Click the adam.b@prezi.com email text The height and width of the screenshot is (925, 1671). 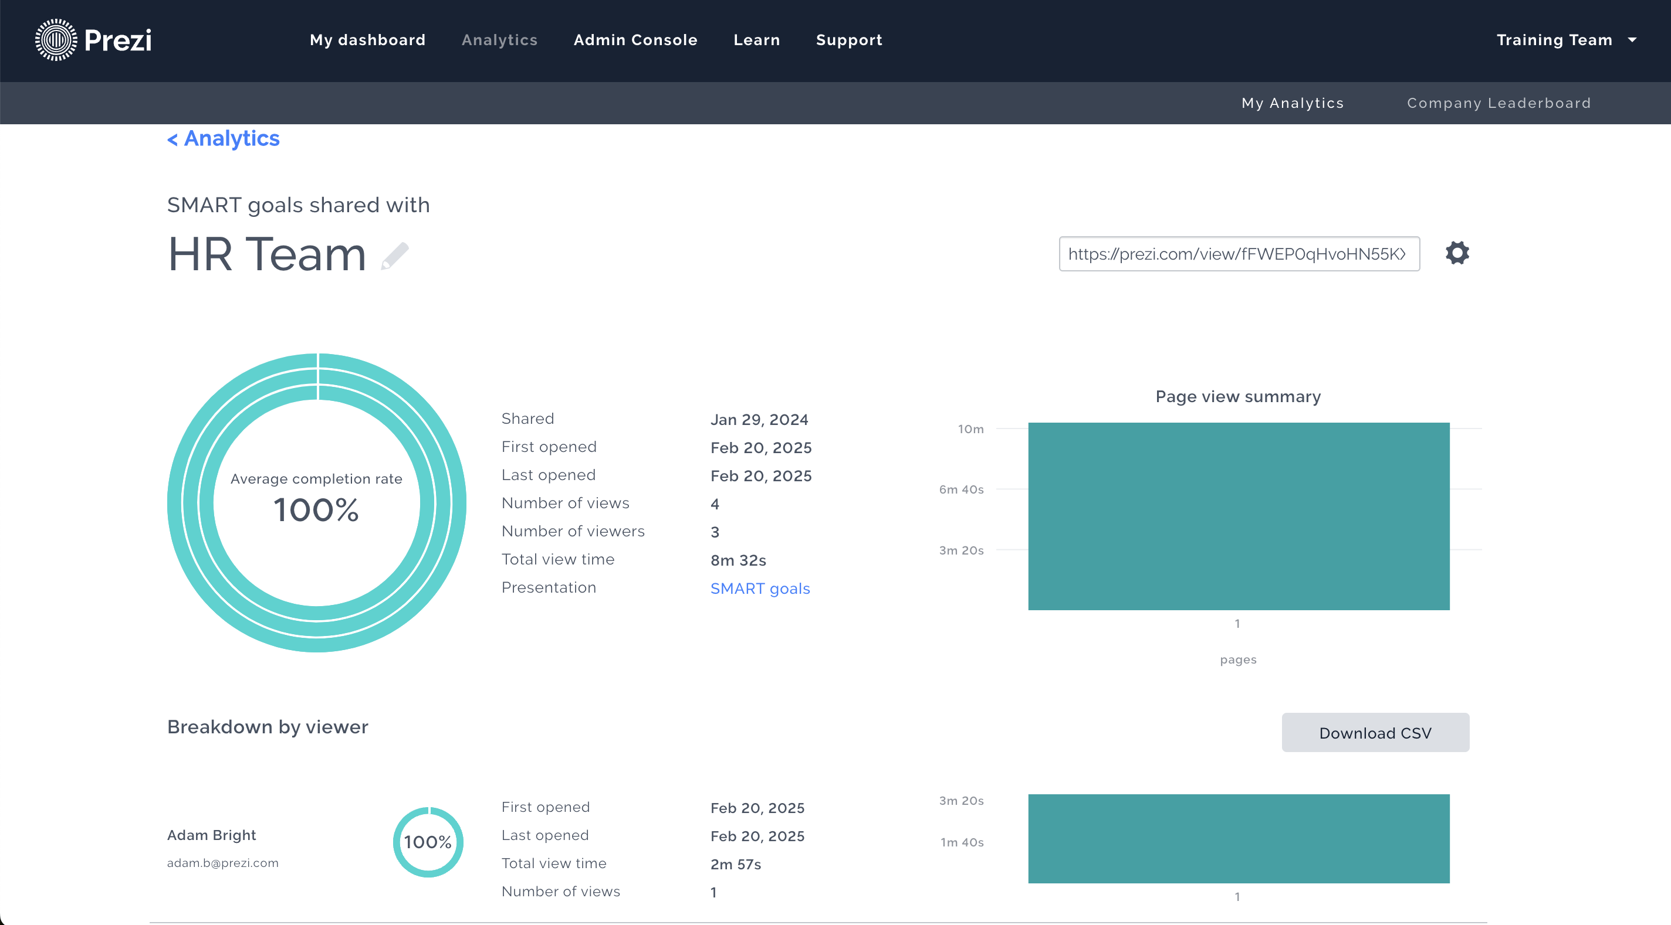(x=222, y=863)
